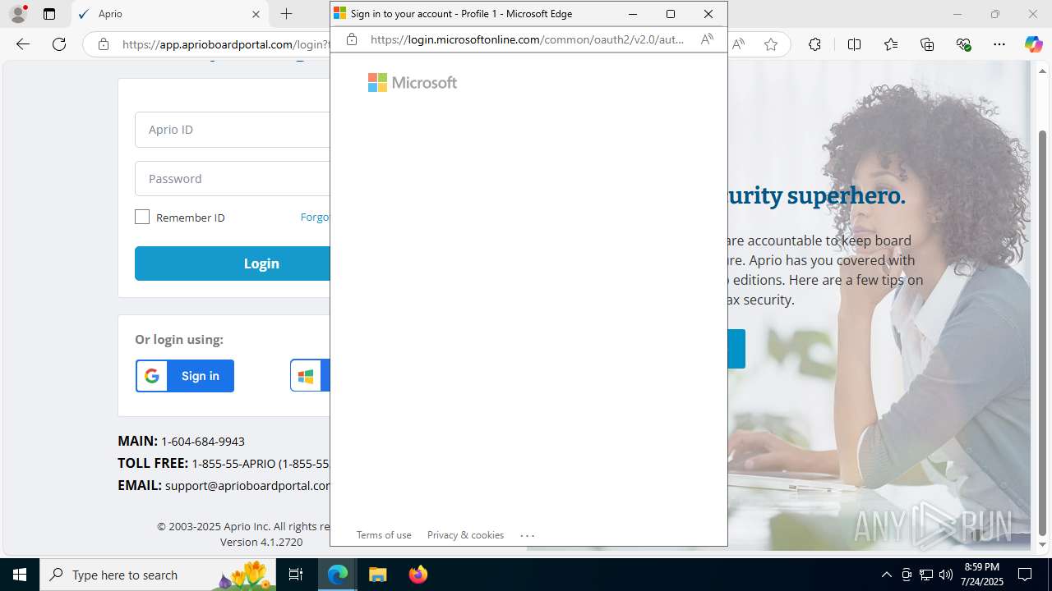1052x591 pixels.
Task: Refresh the Aprio page
Action: 59,44
